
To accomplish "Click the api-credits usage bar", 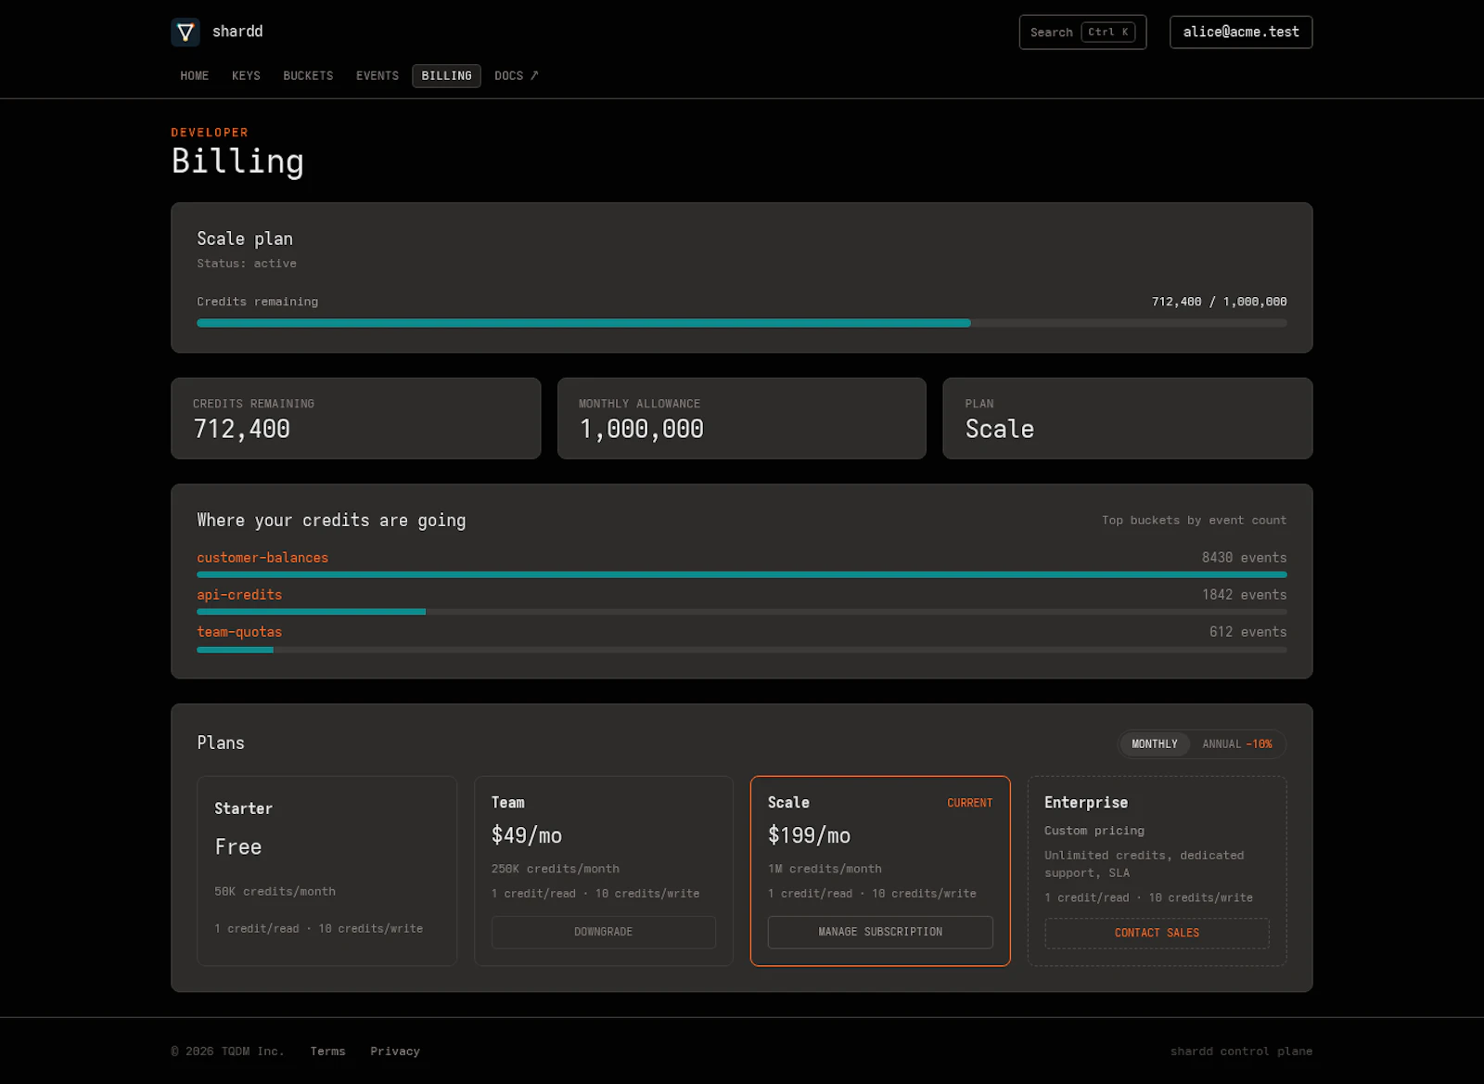I will 742,613.
